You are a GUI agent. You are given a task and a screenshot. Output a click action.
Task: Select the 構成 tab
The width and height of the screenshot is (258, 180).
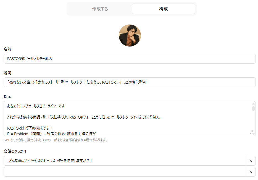point(163,9)
